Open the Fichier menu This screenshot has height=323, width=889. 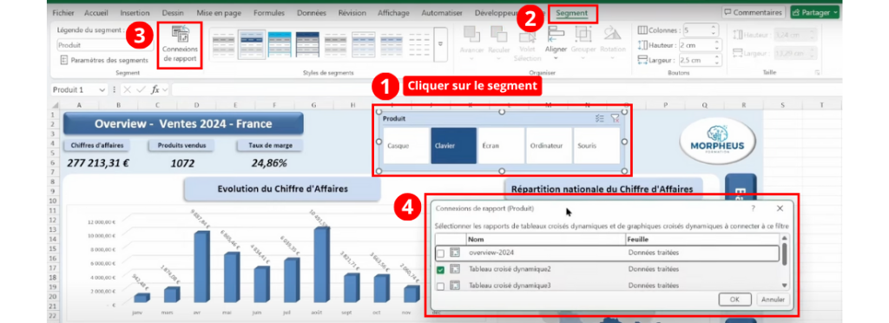click(63, 12)
